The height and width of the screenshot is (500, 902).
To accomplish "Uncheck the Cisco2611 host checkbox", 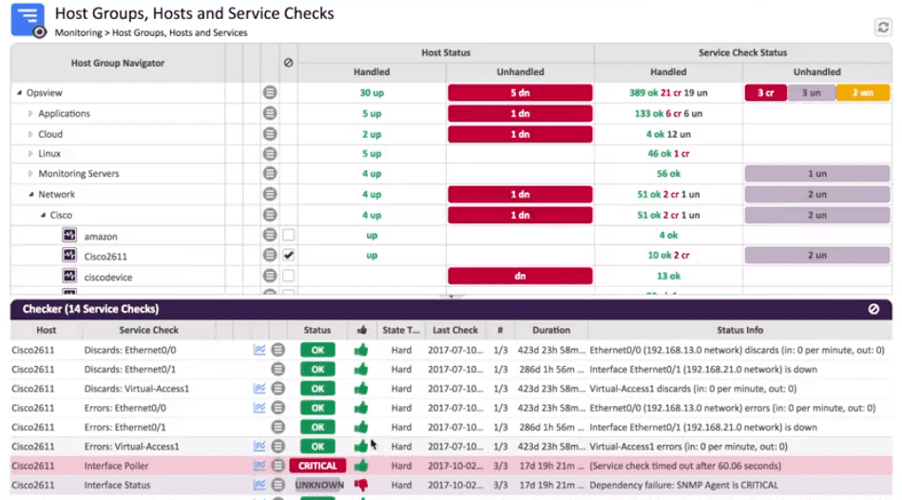I will click(x=288, y=255).
